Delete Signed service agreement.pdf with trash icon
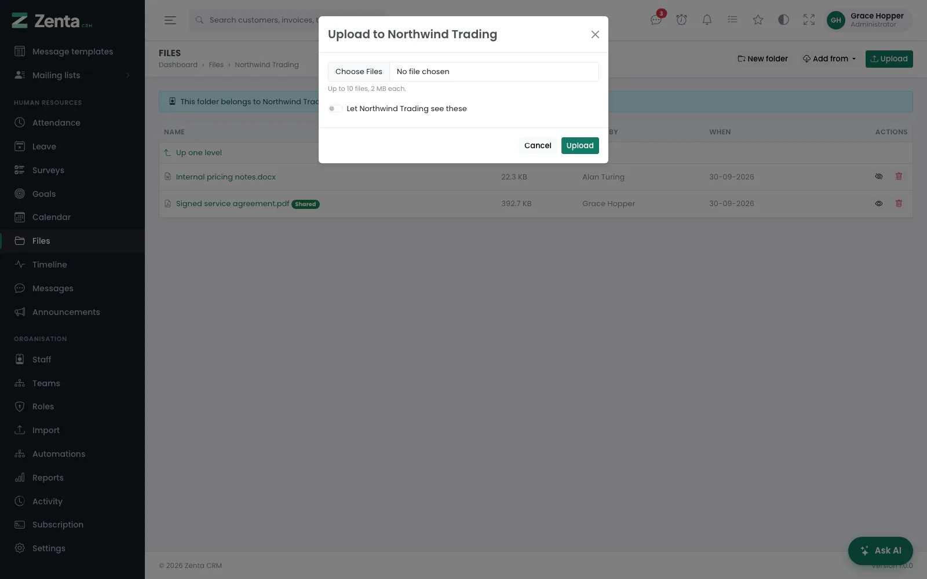This screenshot has height=579, width=927. 899,204
